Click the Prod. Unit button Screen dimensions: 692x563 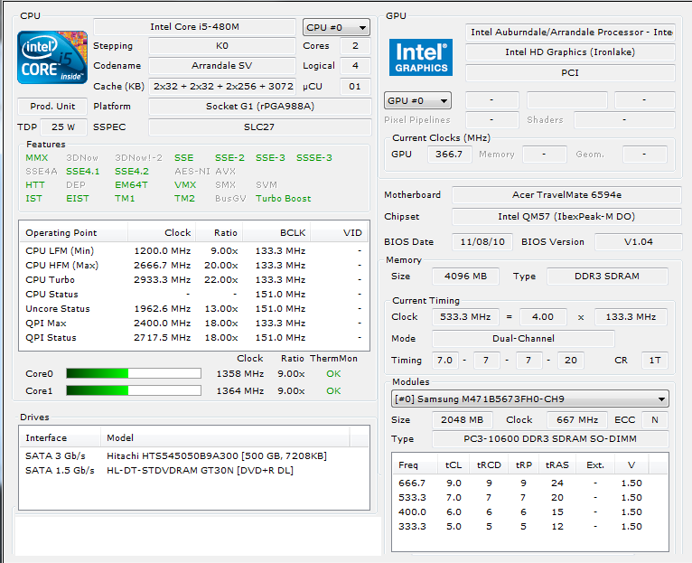52,107
